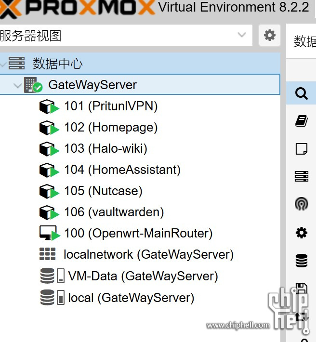Image resolution: width=316 pixels, height=342 pixels.
Task: Open the Notes sticky-note icon item
Action: 302,149
